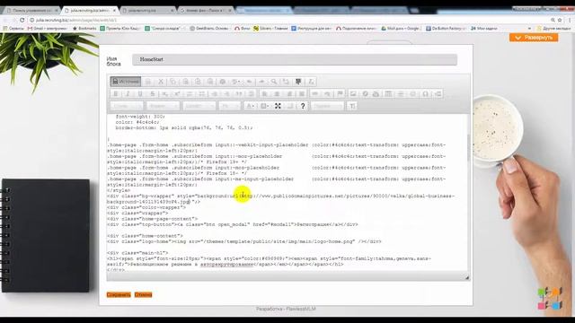Open the last combo box in third toolbar row
Viewport: 575px width, 323px height.
pyautogui.click(x=327, y=106)
